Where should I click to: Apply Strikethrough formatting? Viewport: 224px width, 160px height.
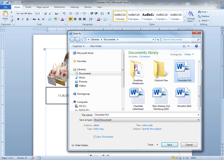[x=34, y=19]
